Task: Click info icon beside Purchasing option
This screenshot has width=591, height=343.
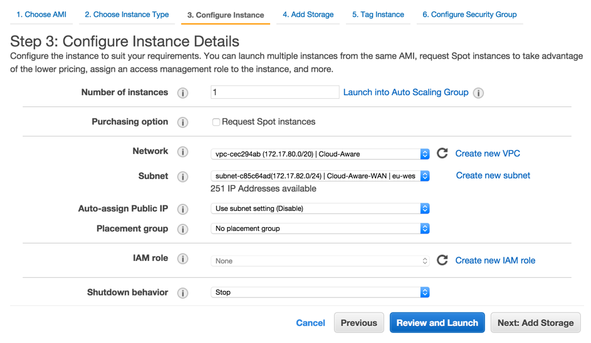Action: click(182, 123)
